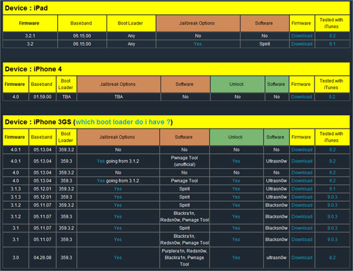Open the iTunes 8.2 link in the 3GS 3.0 row
This screenshot has width=353, height=271.
[x=332, y=258]
